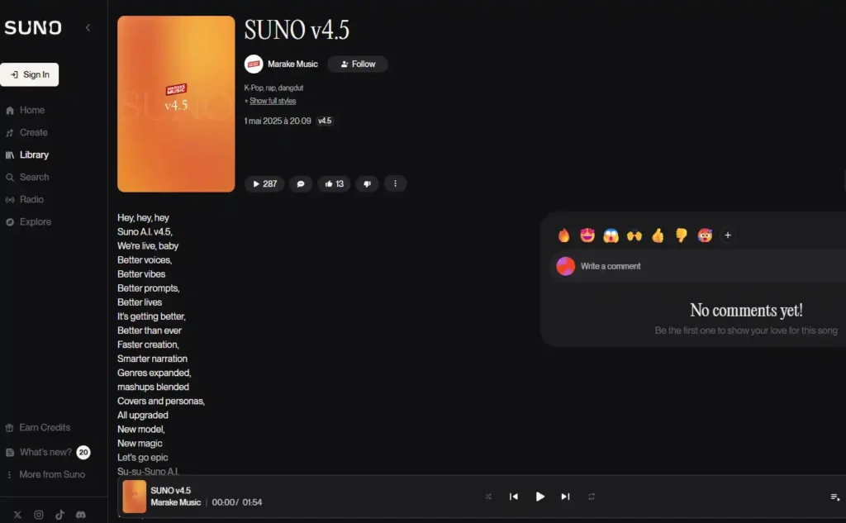Screen dimensions: 846x523
Task: Add another reaction with plus button
Action: 728,235
